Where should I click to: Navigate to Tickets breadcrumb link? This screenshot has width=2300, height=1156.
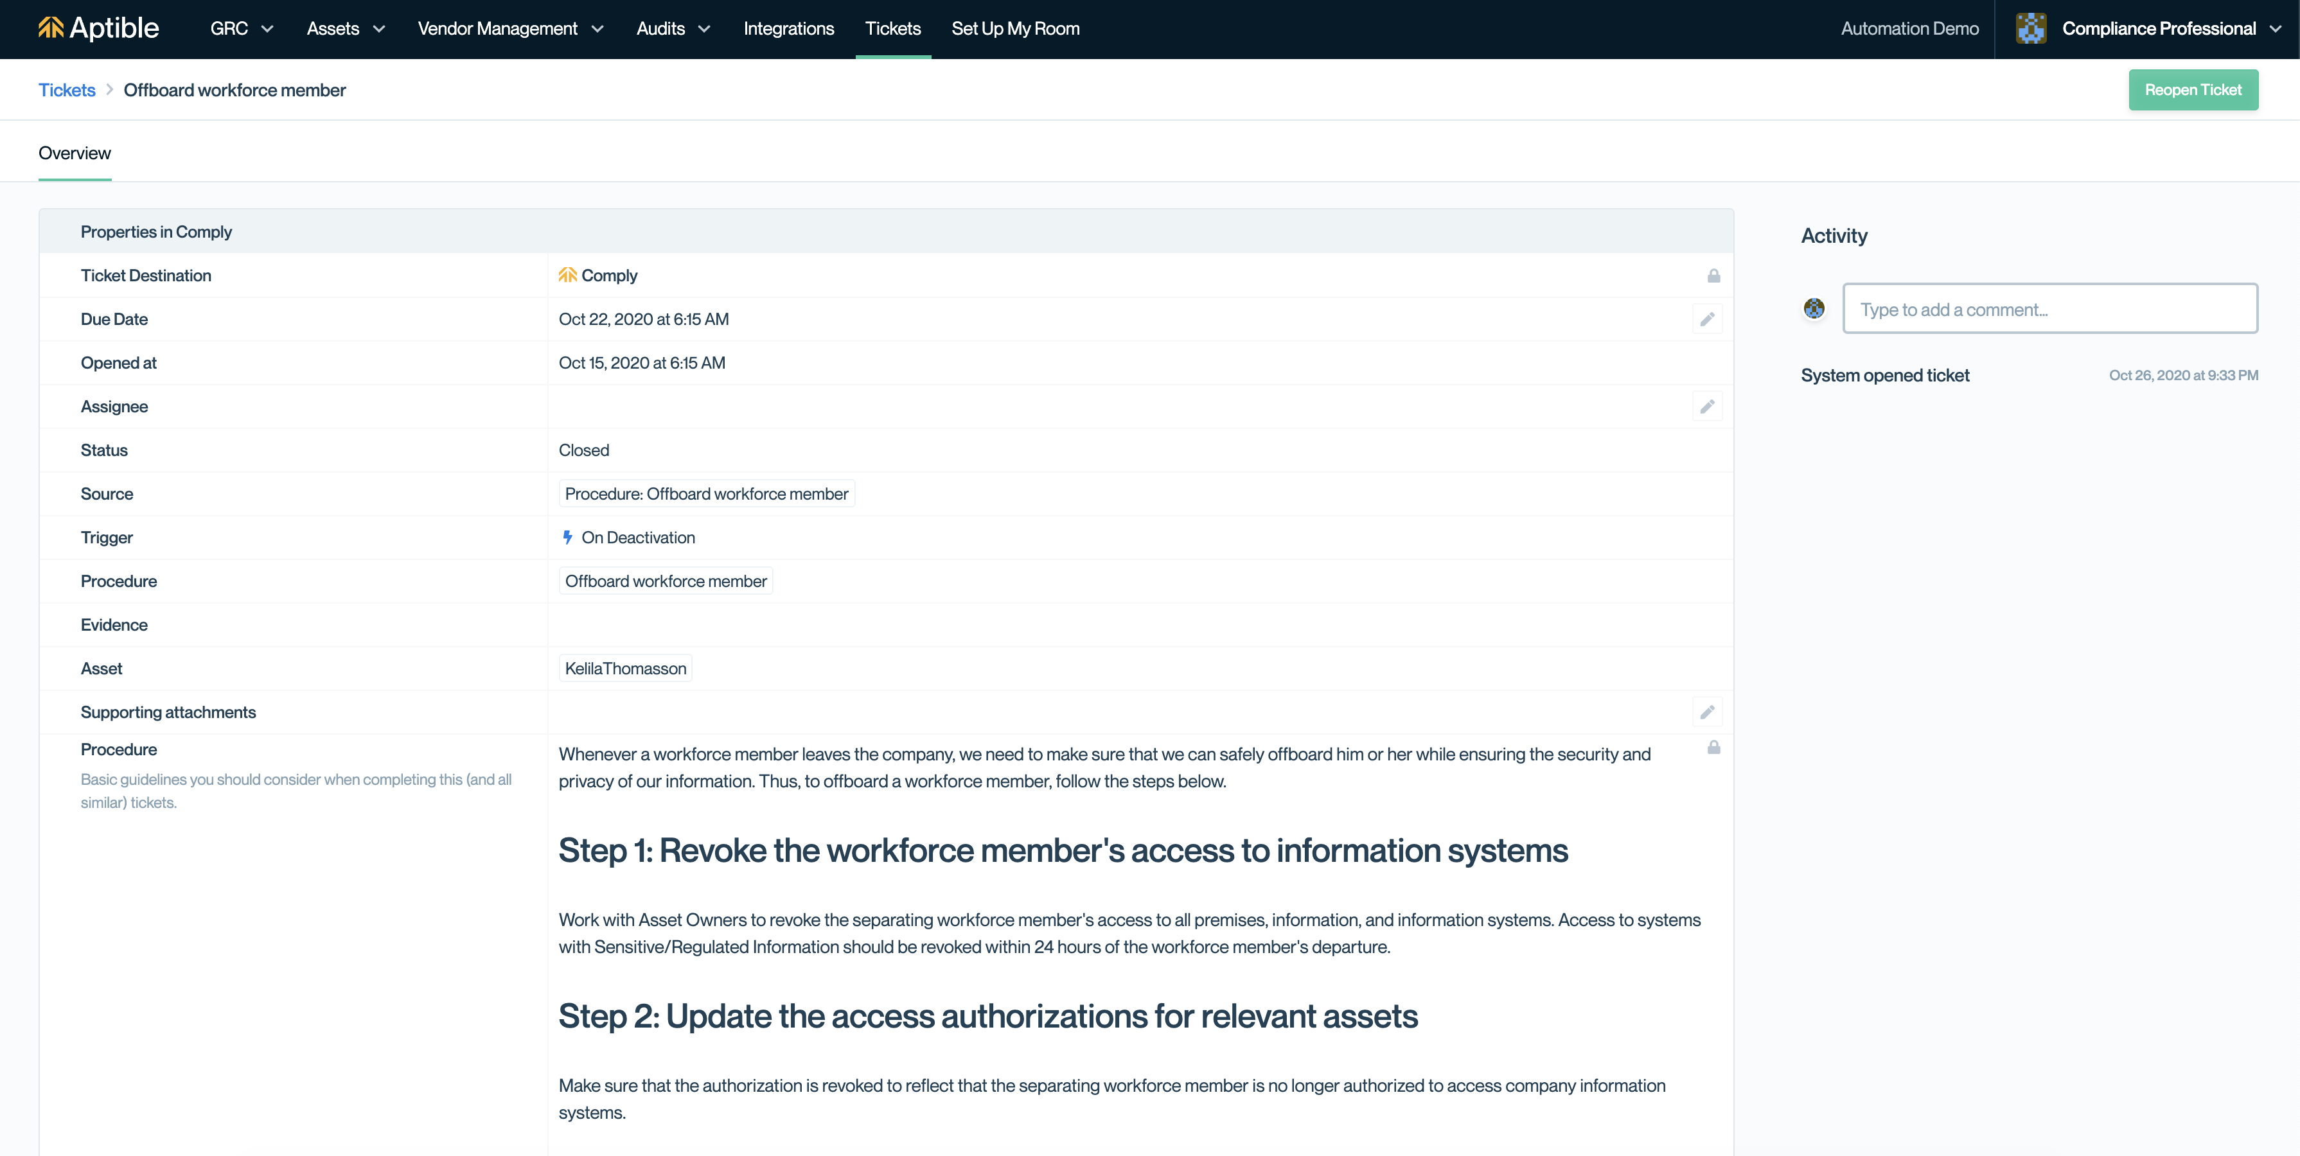[x=66, y=90]
